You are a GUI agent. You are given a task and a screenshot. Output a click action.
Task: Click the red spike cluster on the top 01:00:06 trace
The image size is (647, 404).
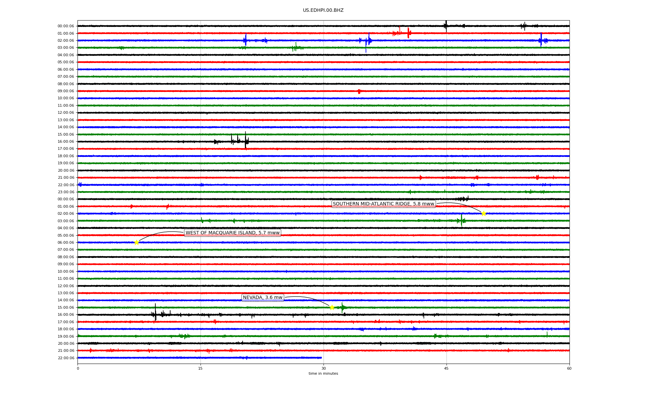coord(408,33)
